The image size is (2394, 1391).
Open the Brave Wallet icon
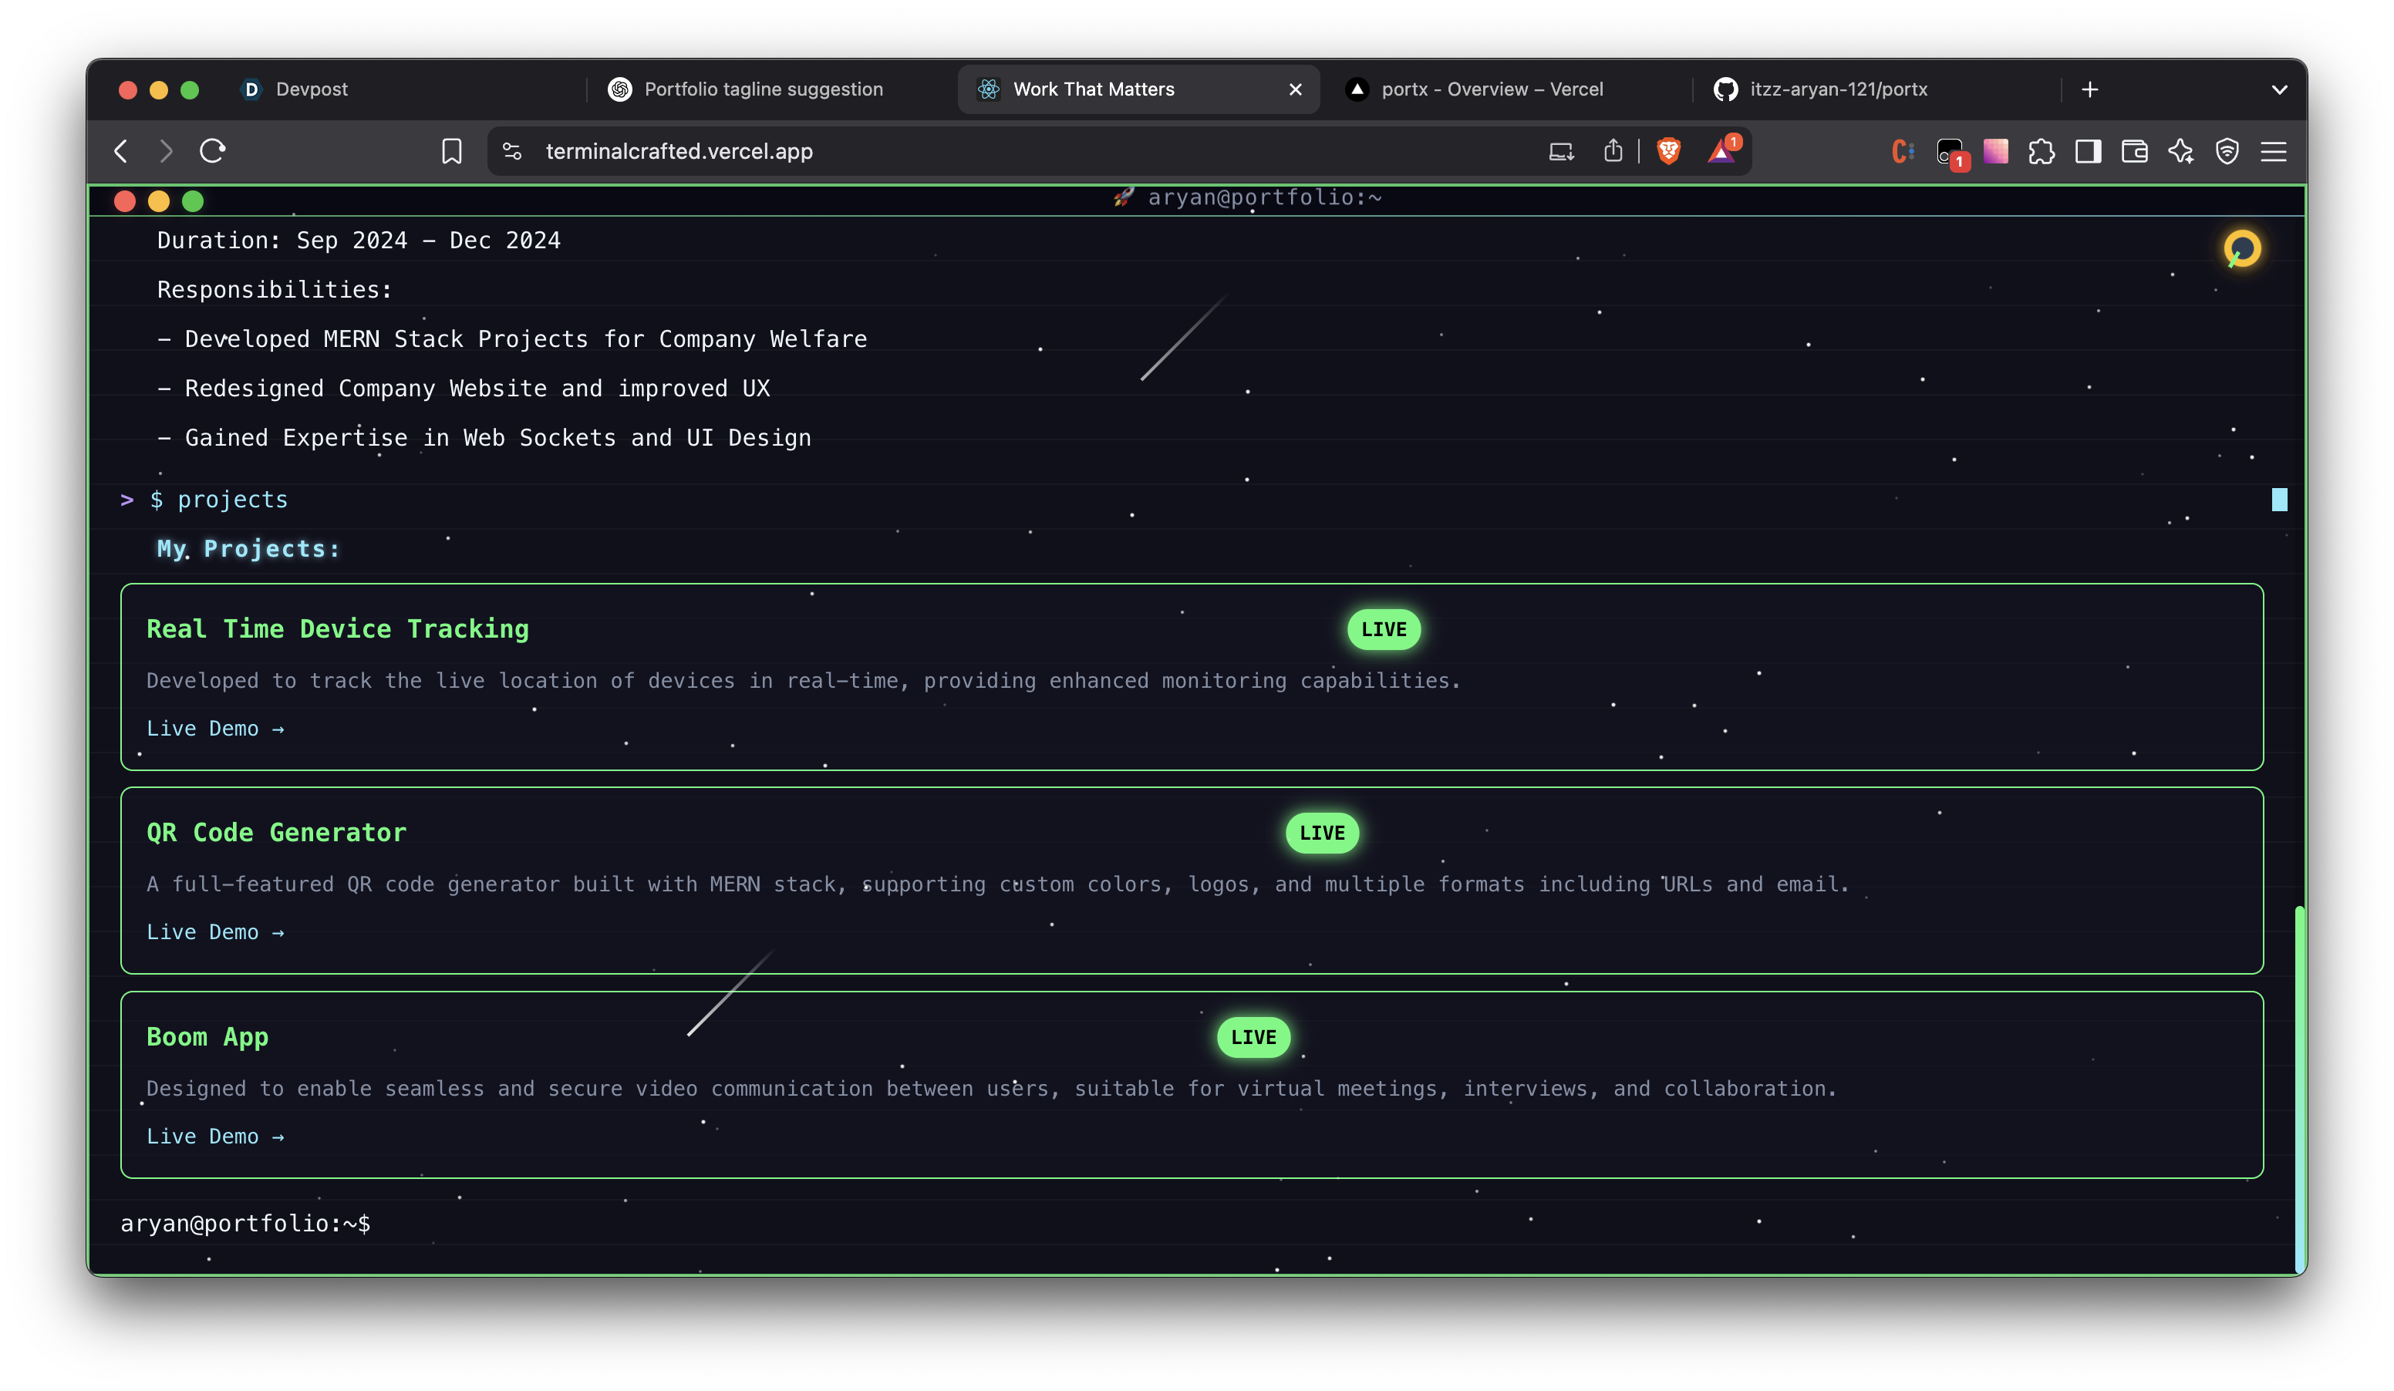coord(2135,151)
